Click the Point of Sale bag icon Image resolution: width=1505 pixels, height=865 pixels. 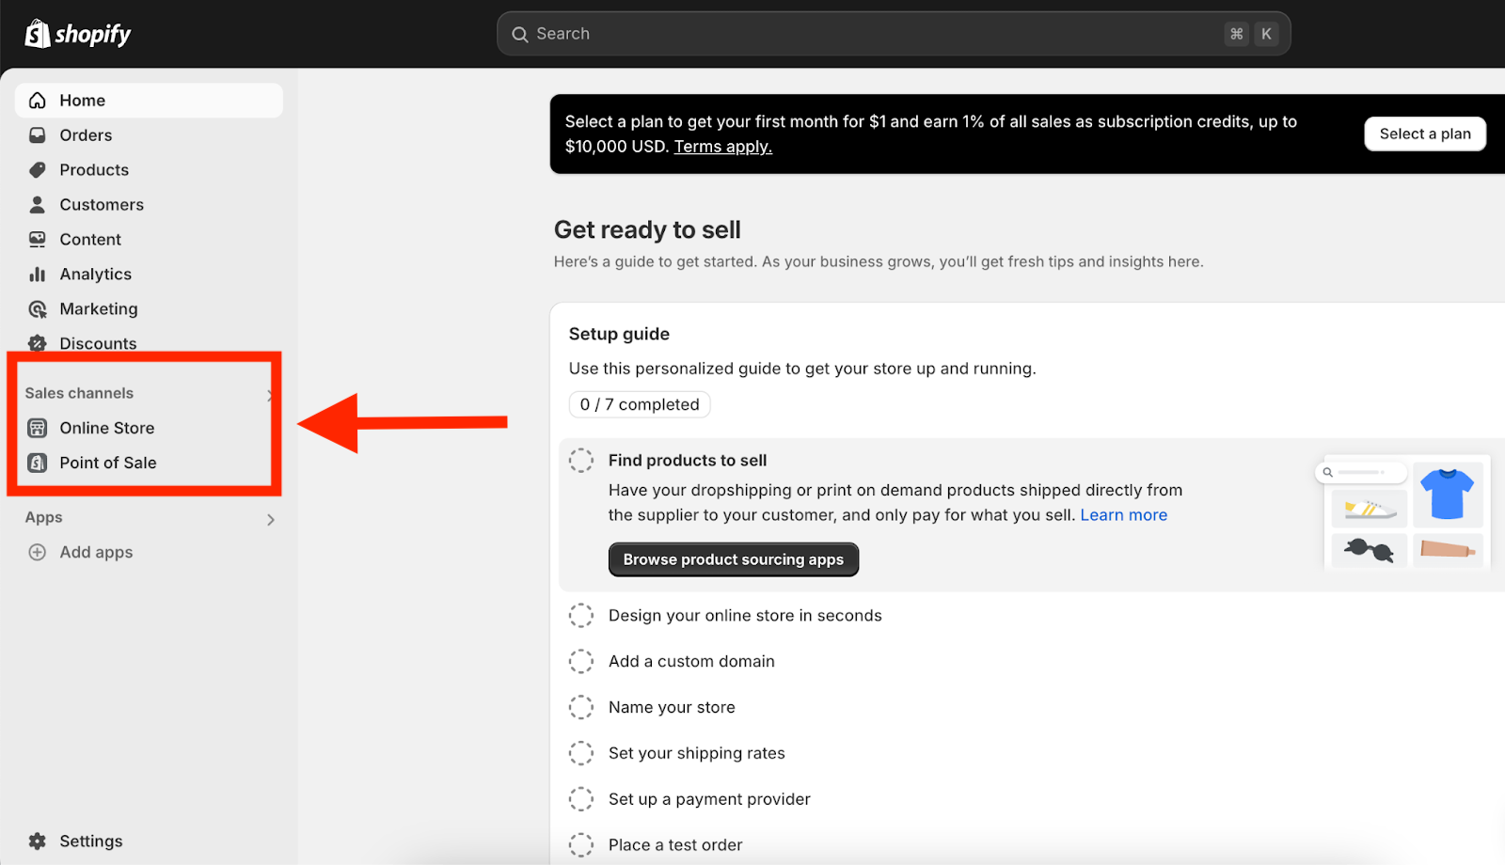tap(38, 463)
